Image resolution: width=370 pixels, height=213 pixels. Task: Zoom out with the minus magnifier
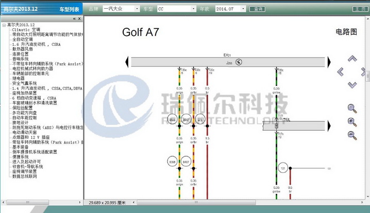352,135
